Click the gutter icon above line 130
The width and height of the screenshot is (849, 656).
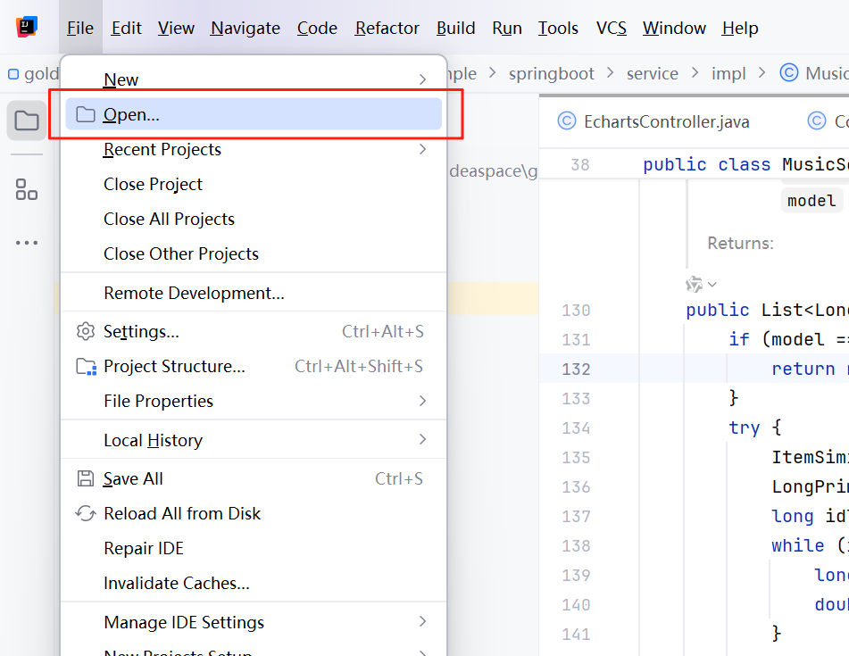[x=695, y=284]
